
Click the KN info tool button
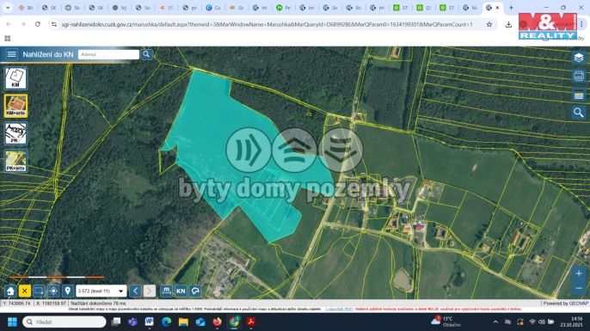point(181,291)
